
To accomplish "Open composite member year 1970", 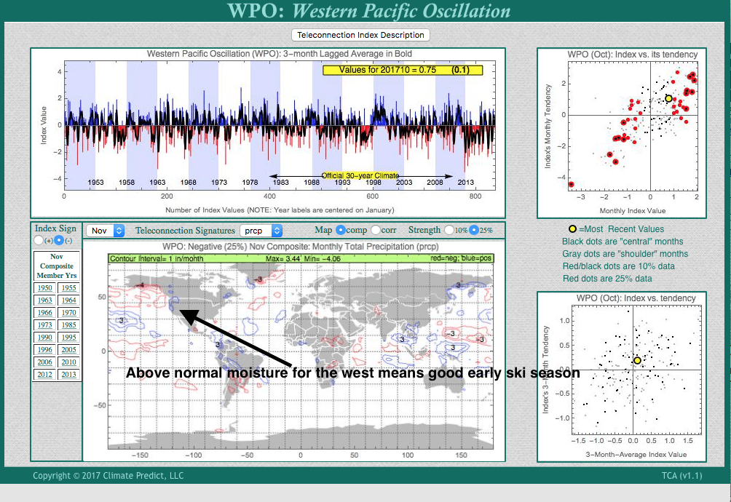I will pyautogui.click(x=68, y=312).
